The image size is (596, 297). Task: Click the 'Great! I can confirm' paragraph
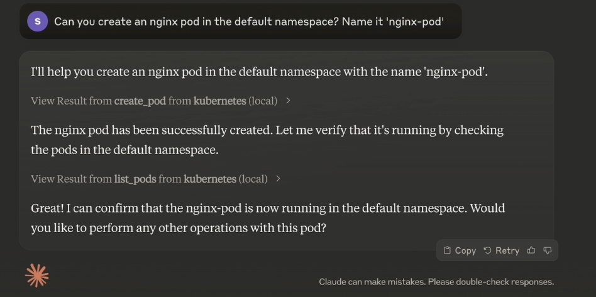coord(268,218)
